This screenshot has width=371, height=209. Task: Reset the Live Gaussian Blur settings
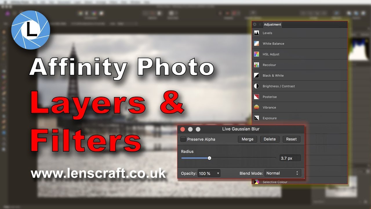291,139
